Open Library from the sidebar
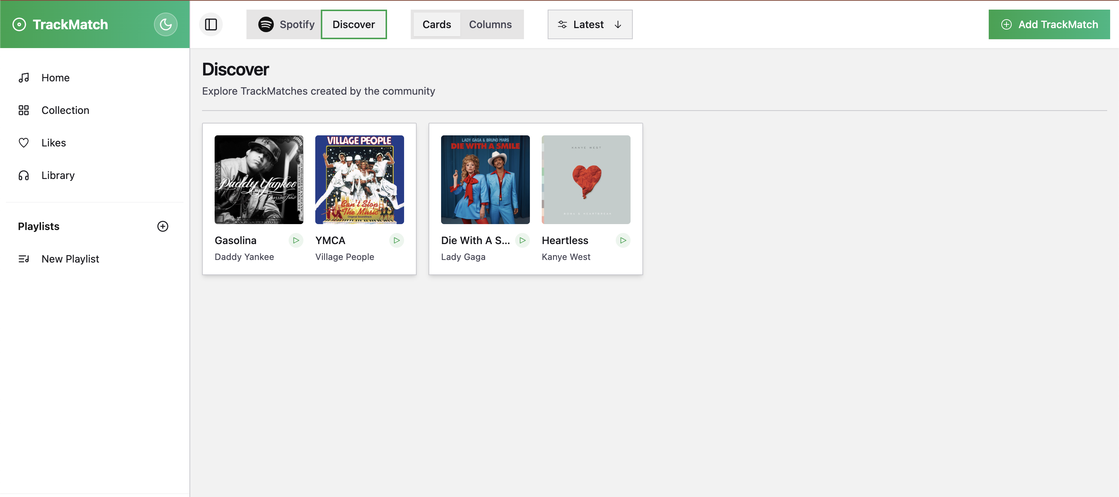Screen dimensions: 1119x497 [x=95, y=175]
